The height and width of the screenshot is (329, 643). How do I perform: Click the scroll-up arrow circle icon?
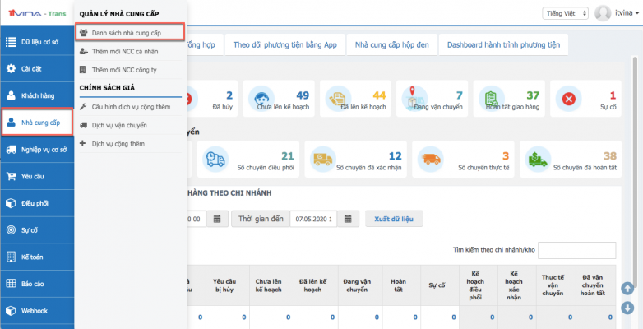(x=627, y=288)
